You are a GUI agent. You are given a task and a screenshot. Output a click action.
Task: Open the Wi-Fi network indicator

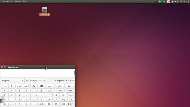click(x=164, y=2)
